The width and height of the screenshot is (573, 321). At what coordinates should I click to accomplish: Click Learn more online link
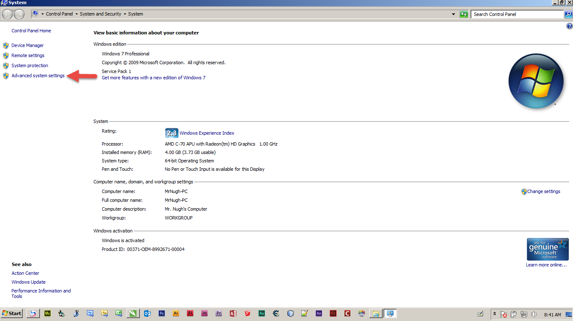pos(546,265)
